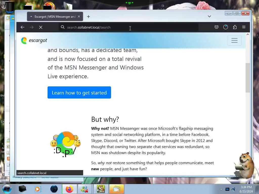The height and width of the screenshot is (194, 259).
Task: Open the escargot site name link
Action: coord(38,40)
